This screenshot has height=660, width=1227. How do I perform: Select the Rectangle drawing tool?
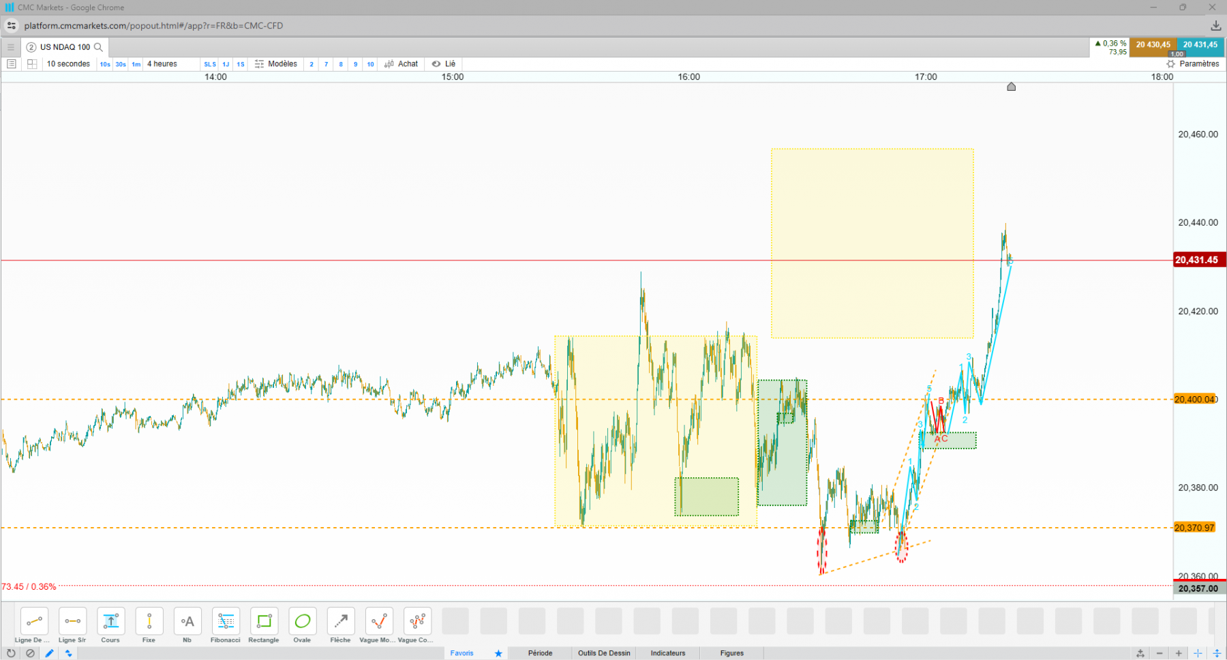264,625
